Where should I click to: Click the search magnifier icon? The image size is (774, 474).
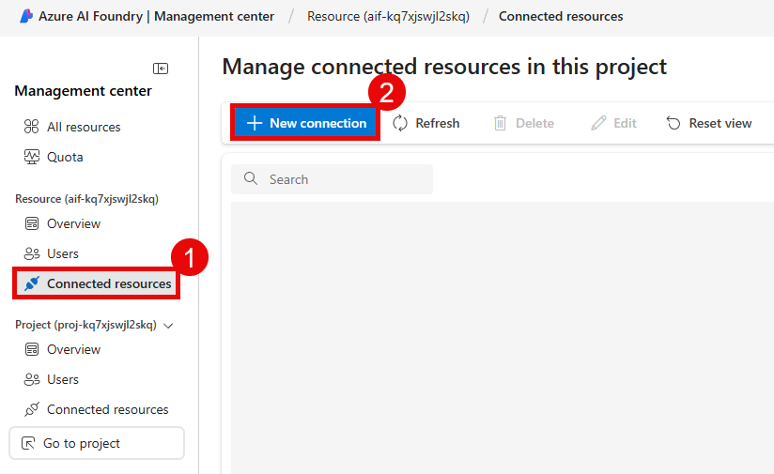pos(251,179)
